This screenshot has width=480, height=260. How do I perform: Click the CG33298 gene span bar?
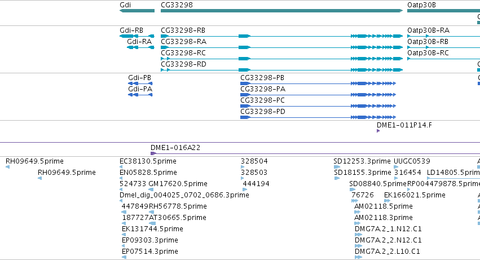(x=281, y=11)
